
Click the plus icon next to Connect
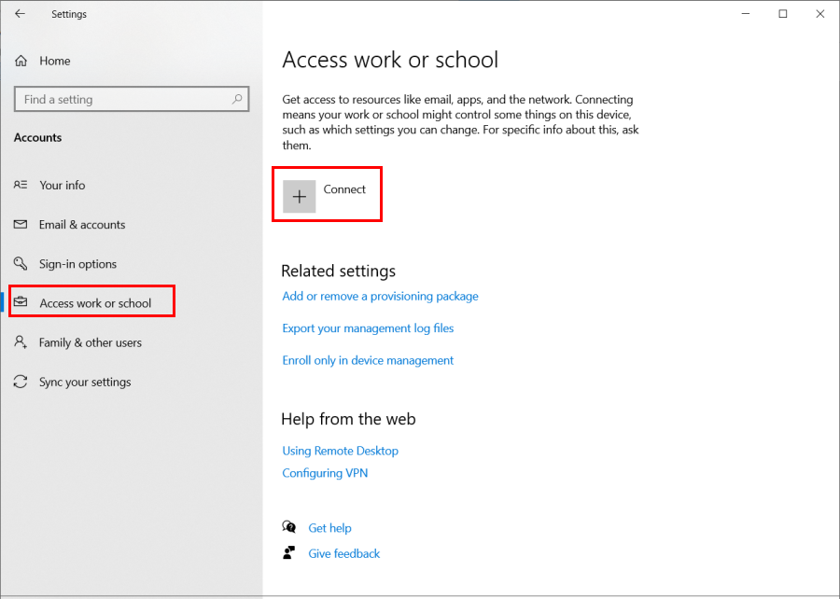click(x=299, y=197)
